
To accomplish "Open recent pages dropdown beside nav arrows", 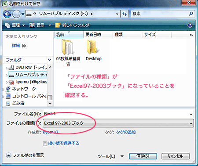I will click(x=23, y=14).
